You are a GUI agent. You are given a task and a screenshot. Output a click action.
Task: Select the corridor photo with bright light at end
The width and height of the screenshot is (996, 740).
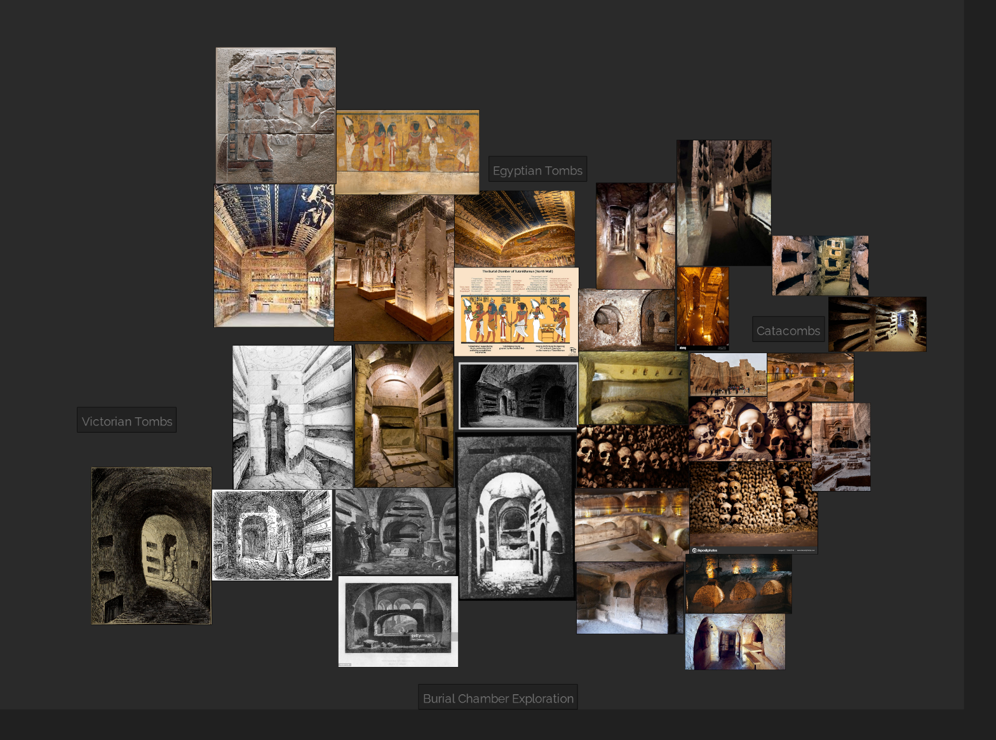click(877, 324)
